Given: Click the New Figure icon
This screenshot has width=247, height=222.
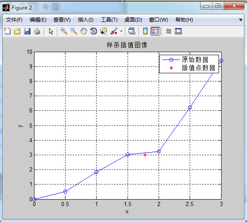Looking at the screenshot, I should click(7, 31).
